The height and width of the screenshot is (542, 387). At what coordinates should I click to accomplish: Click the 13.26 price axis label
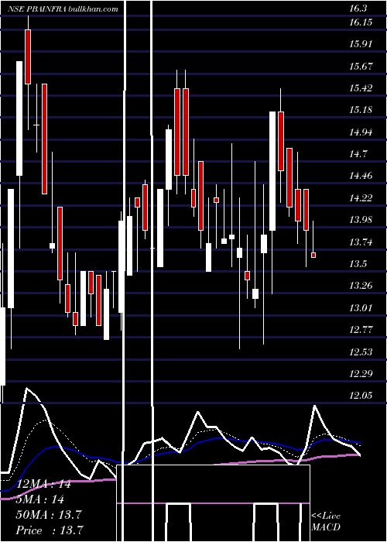click(361, 286)
